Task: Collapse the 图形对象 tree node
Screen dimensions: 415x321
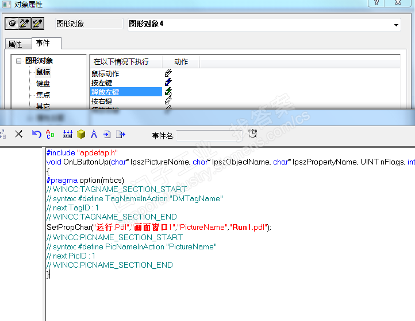Action: pos(18,61)
